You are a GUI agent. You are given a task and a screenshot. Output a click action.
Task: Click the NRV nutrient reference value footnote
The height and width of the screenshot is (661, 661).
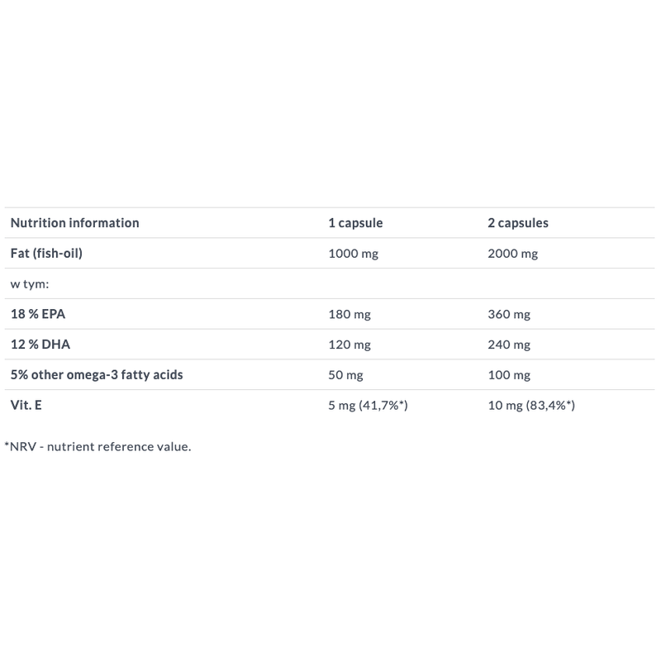pyautogui.click(x=97, y=446)
